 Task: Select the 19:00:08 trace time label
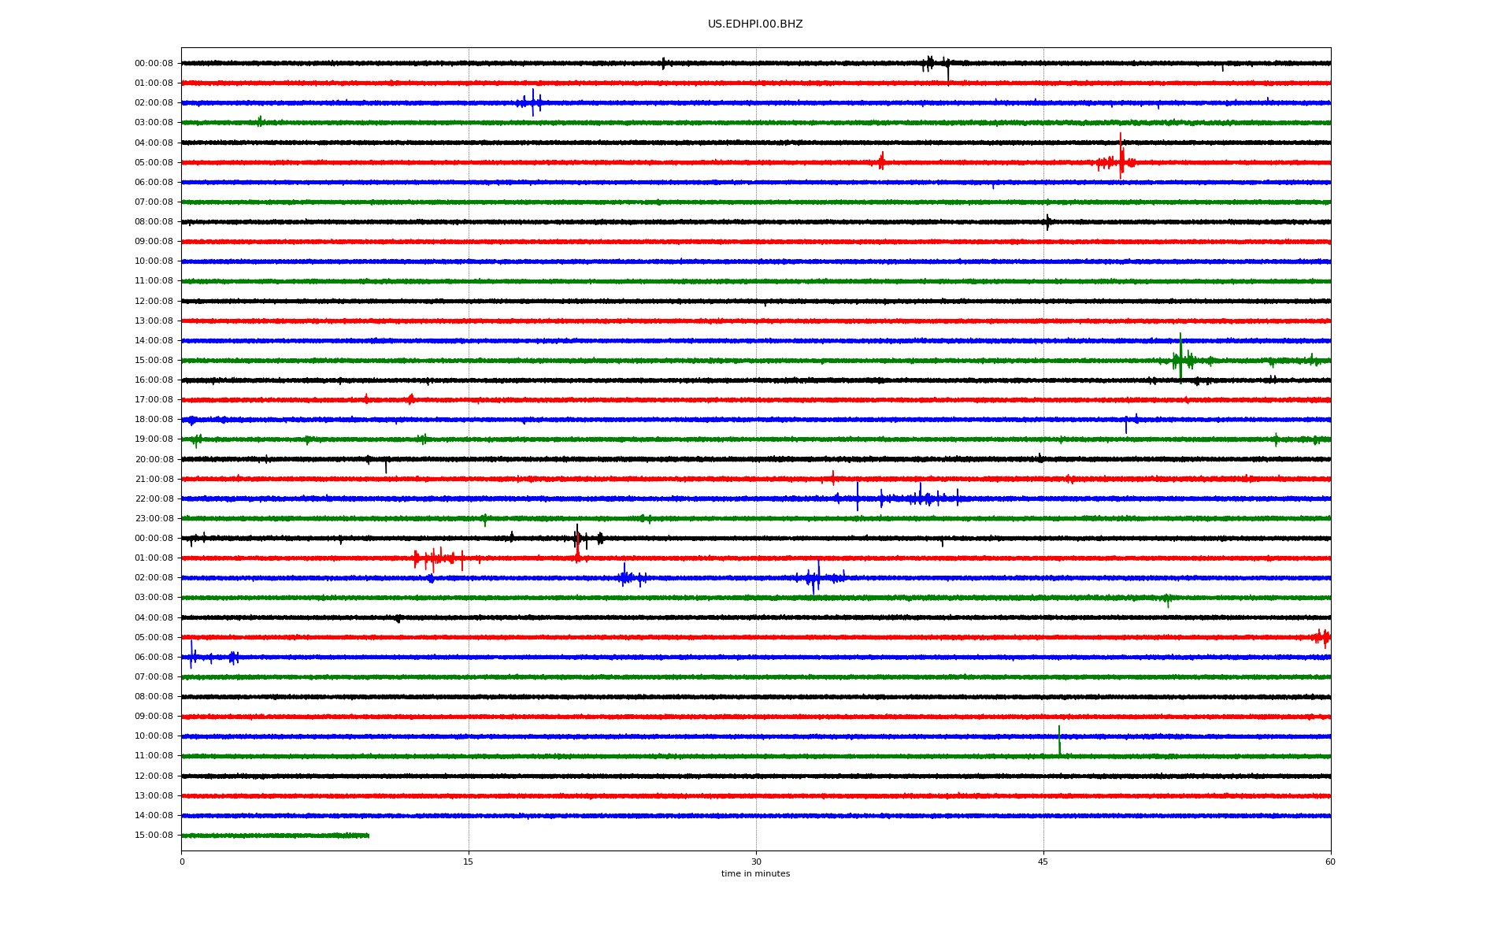[154, 439]
